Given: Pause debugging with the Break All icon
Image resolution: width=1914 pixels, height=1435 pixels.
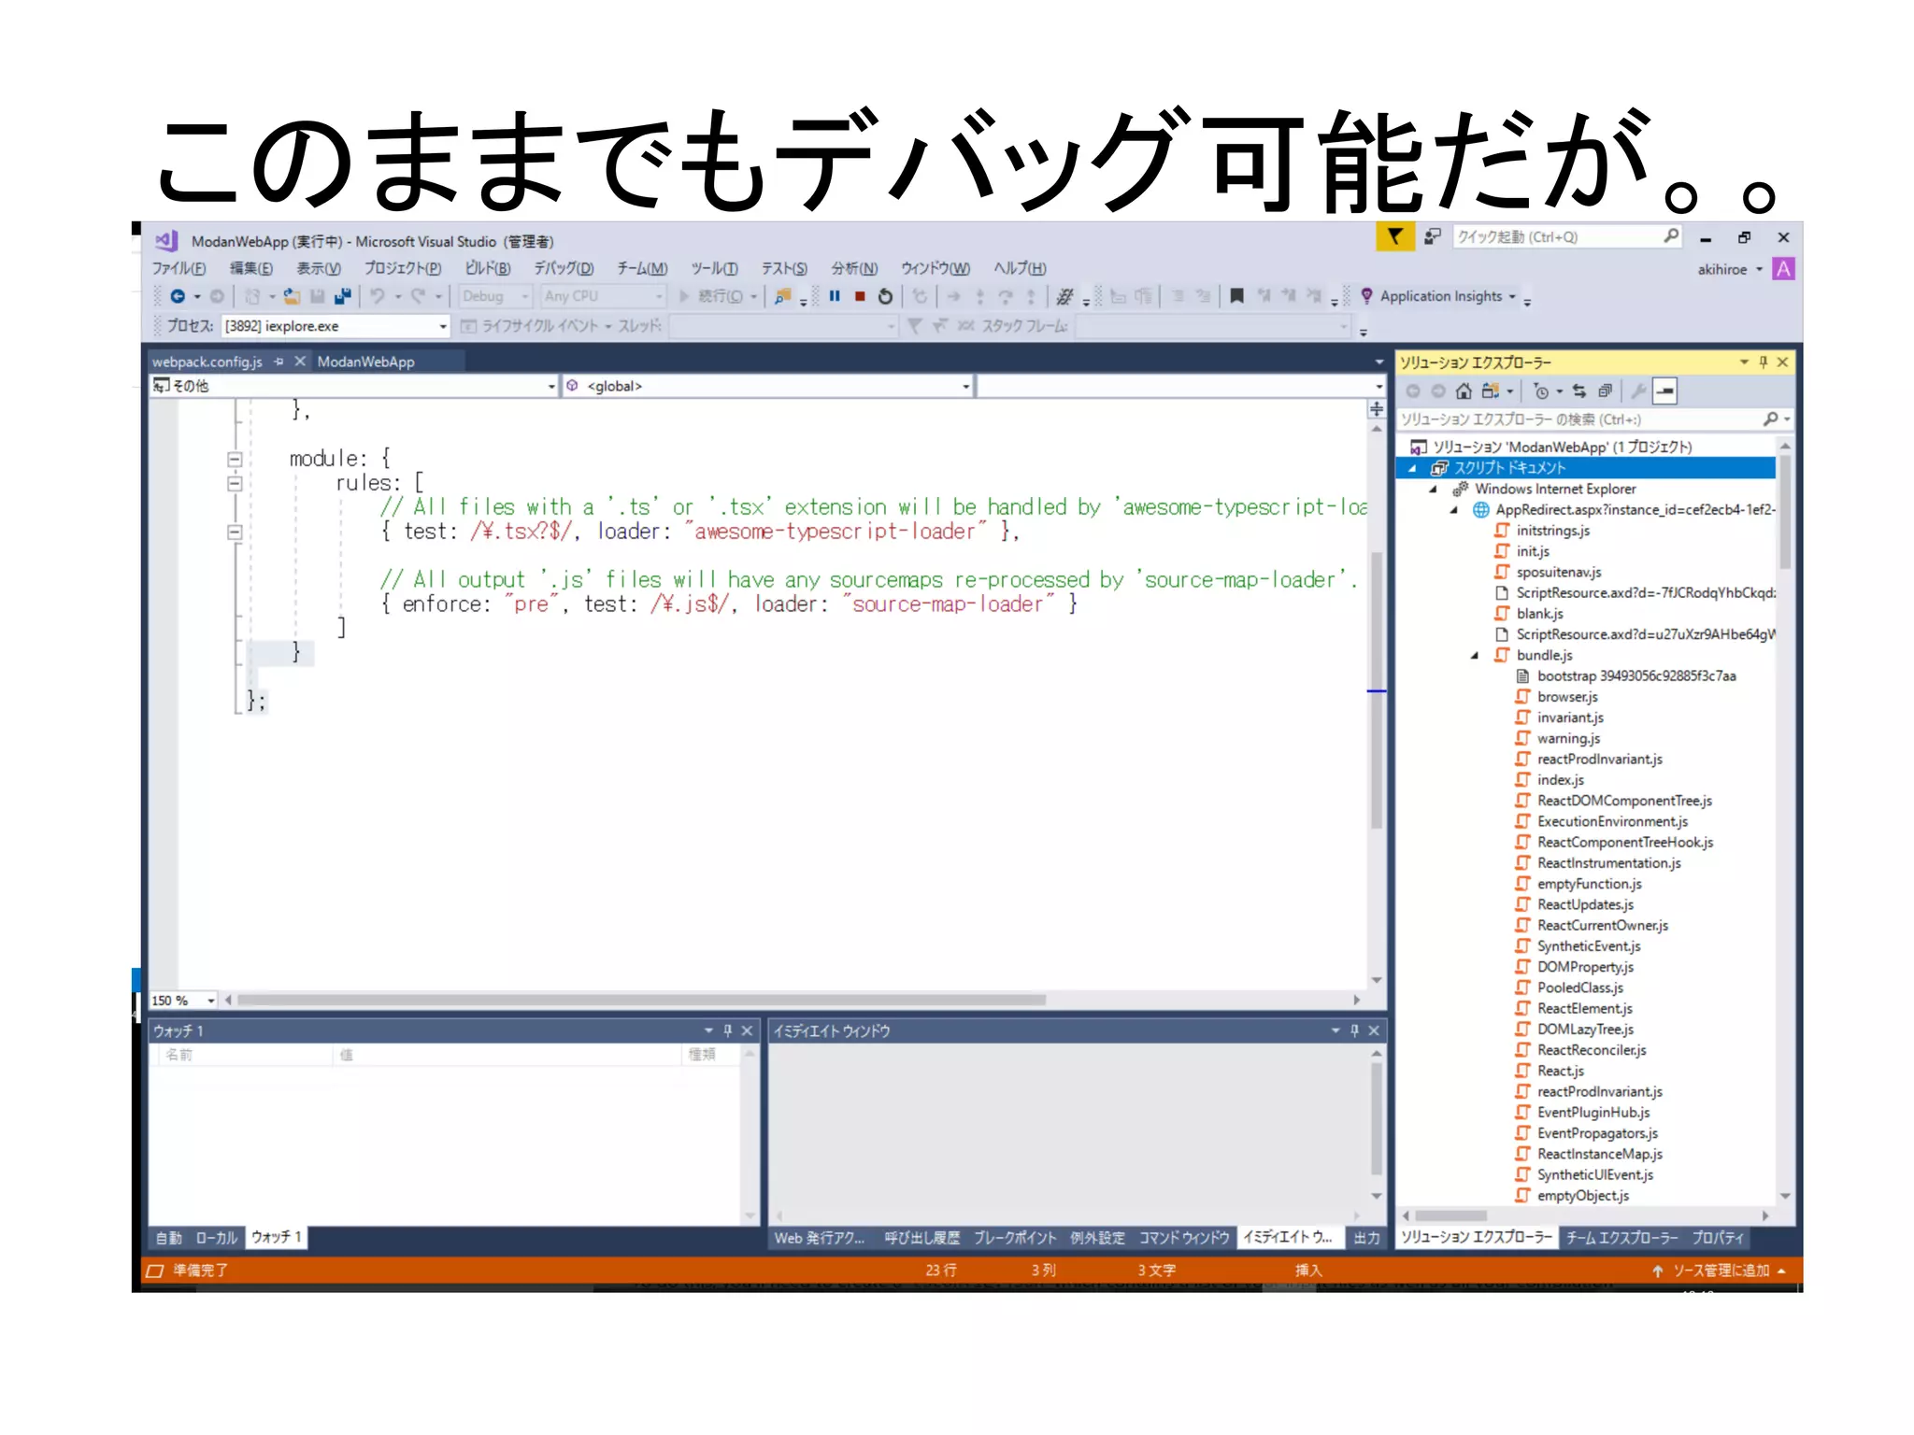Looking at the screenshot, I should pyautogui.click(x=835, y=296).
